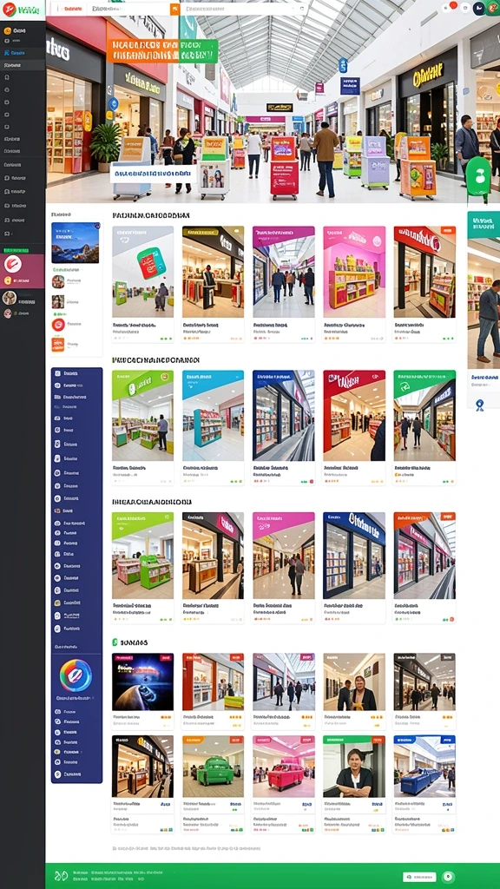The image size is (500, 889).
Task: Click the orange square icon in the left widget list
Action: pos(58,344)
